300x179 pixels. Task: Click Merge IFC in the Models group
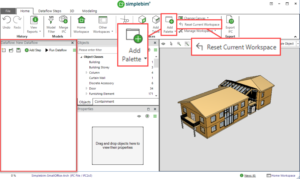pos(64,25)
